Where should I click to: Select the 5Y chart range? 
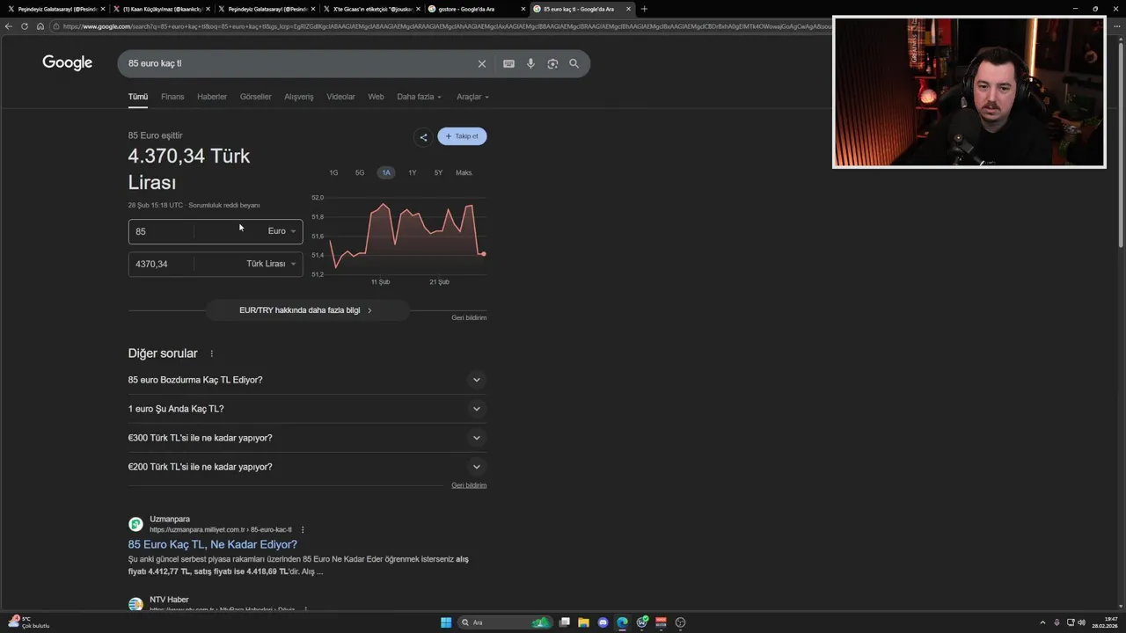coord(438,172)
